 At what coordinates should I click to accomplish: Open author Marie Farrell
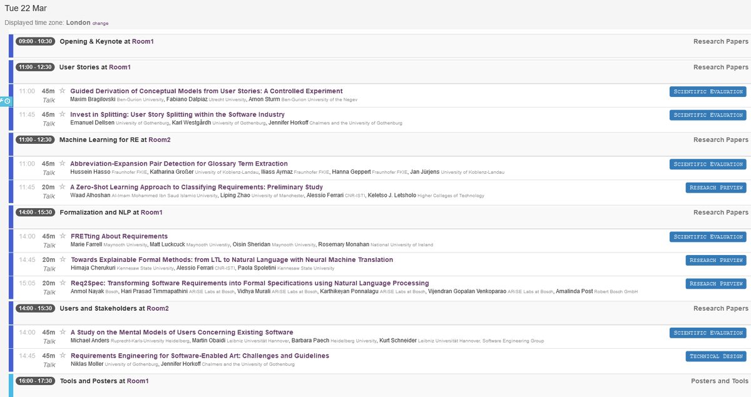(x=86, y=244)
